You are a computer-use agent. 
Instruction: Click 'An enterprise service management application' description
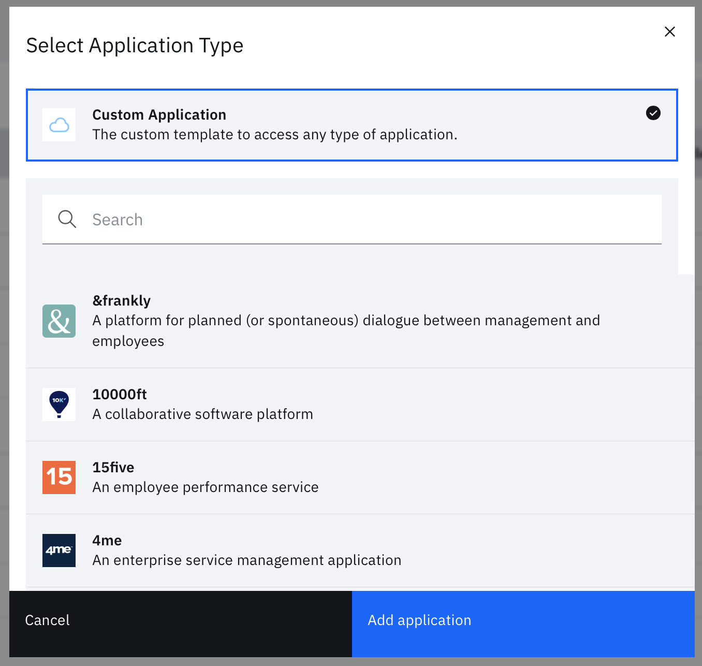[247, 560]
